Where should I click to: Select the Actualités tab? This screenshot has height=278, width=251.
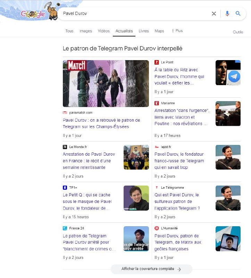[124, 31]
